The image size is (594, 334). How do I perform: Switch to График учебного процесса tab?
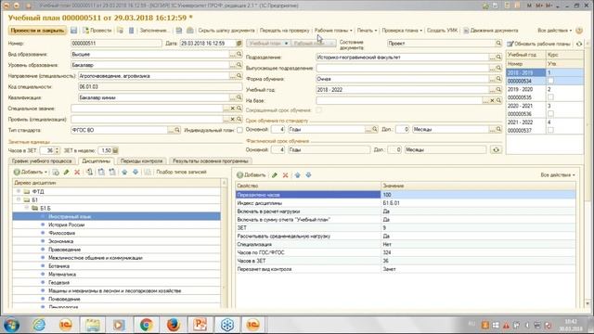[x=42, y=161]
